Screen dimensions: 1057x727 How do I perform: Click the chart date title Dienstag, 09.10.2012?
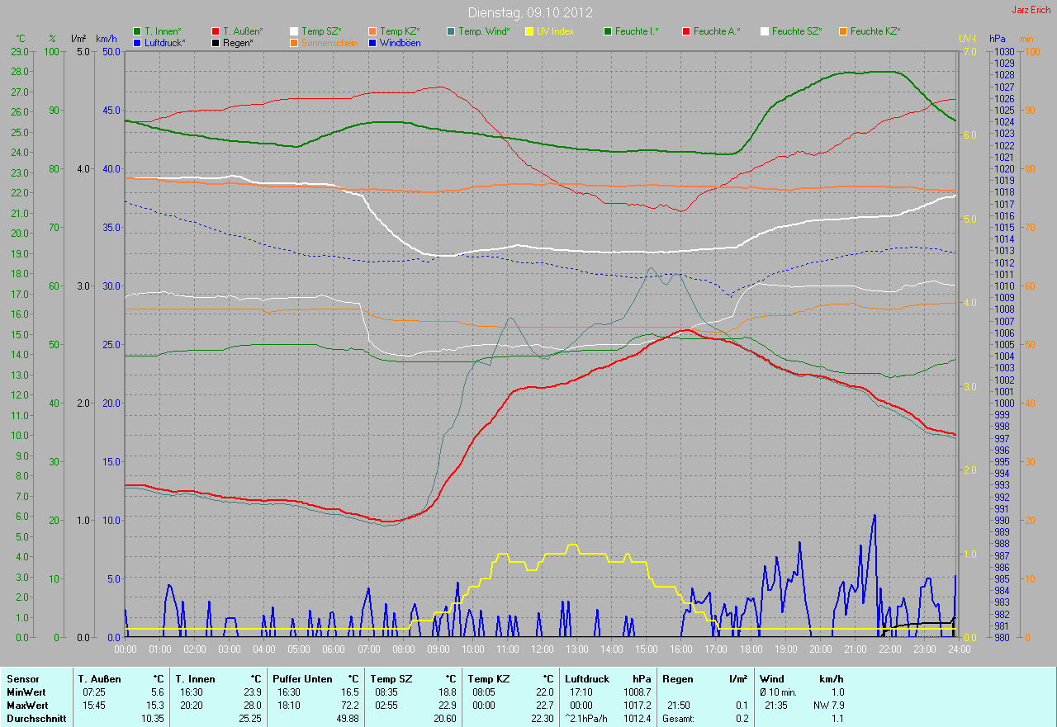click(528, 12)
